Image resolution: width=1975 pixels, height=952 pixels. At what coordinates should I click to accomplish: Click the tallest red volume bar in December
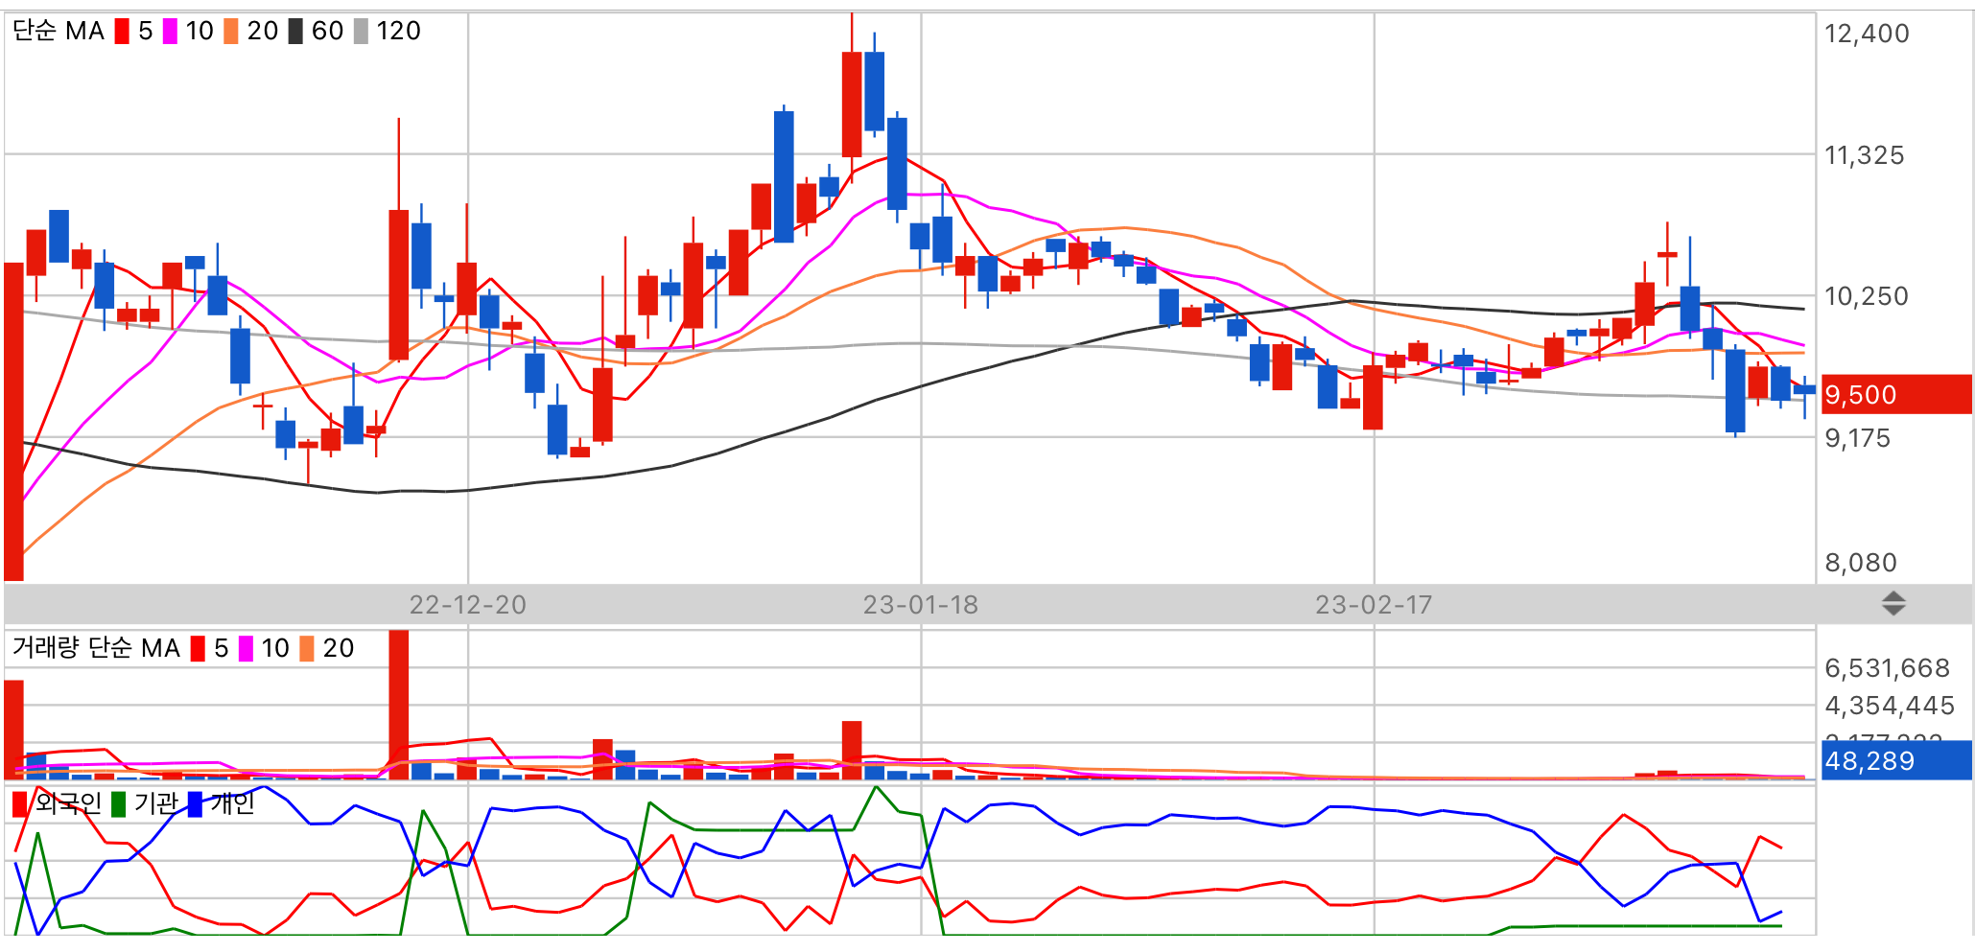399,705
